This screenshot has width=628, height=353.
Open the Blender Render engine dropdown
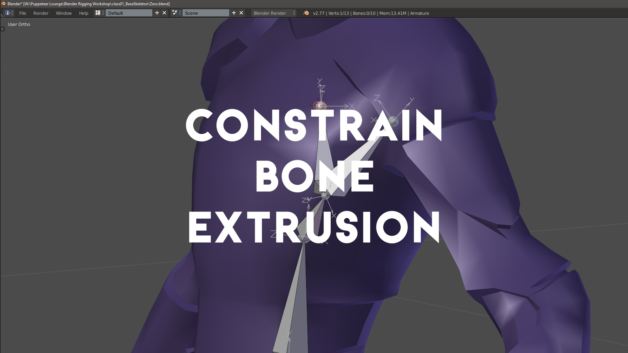tap(274, 13)
